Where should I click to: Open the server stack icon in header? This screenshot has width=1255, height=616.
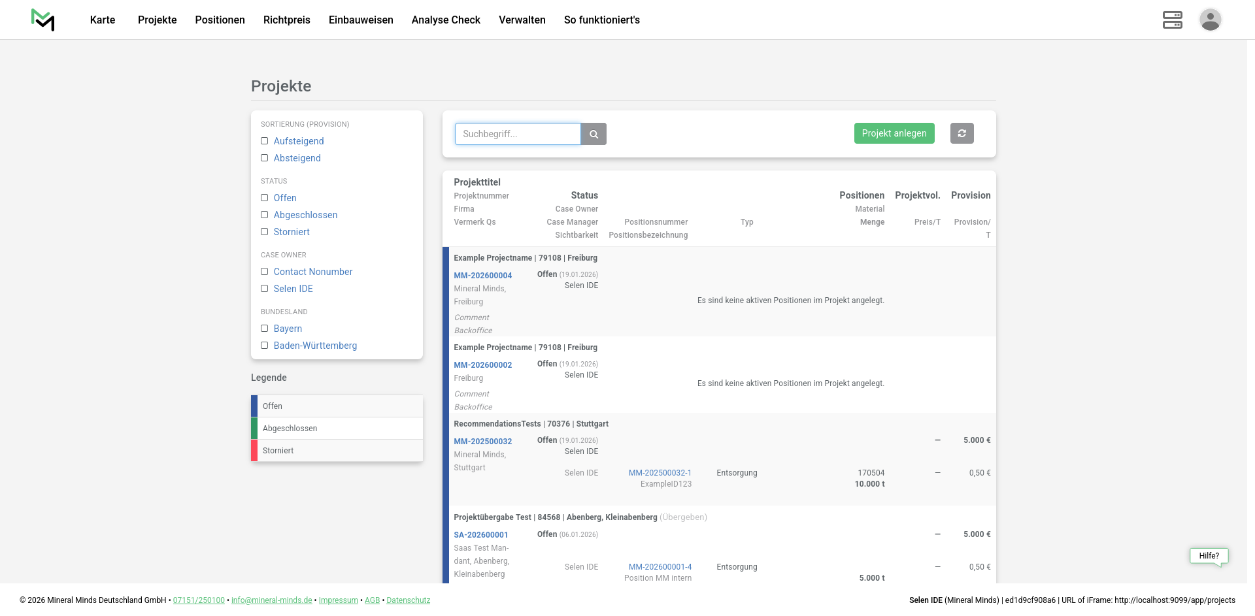[1172, 20]
